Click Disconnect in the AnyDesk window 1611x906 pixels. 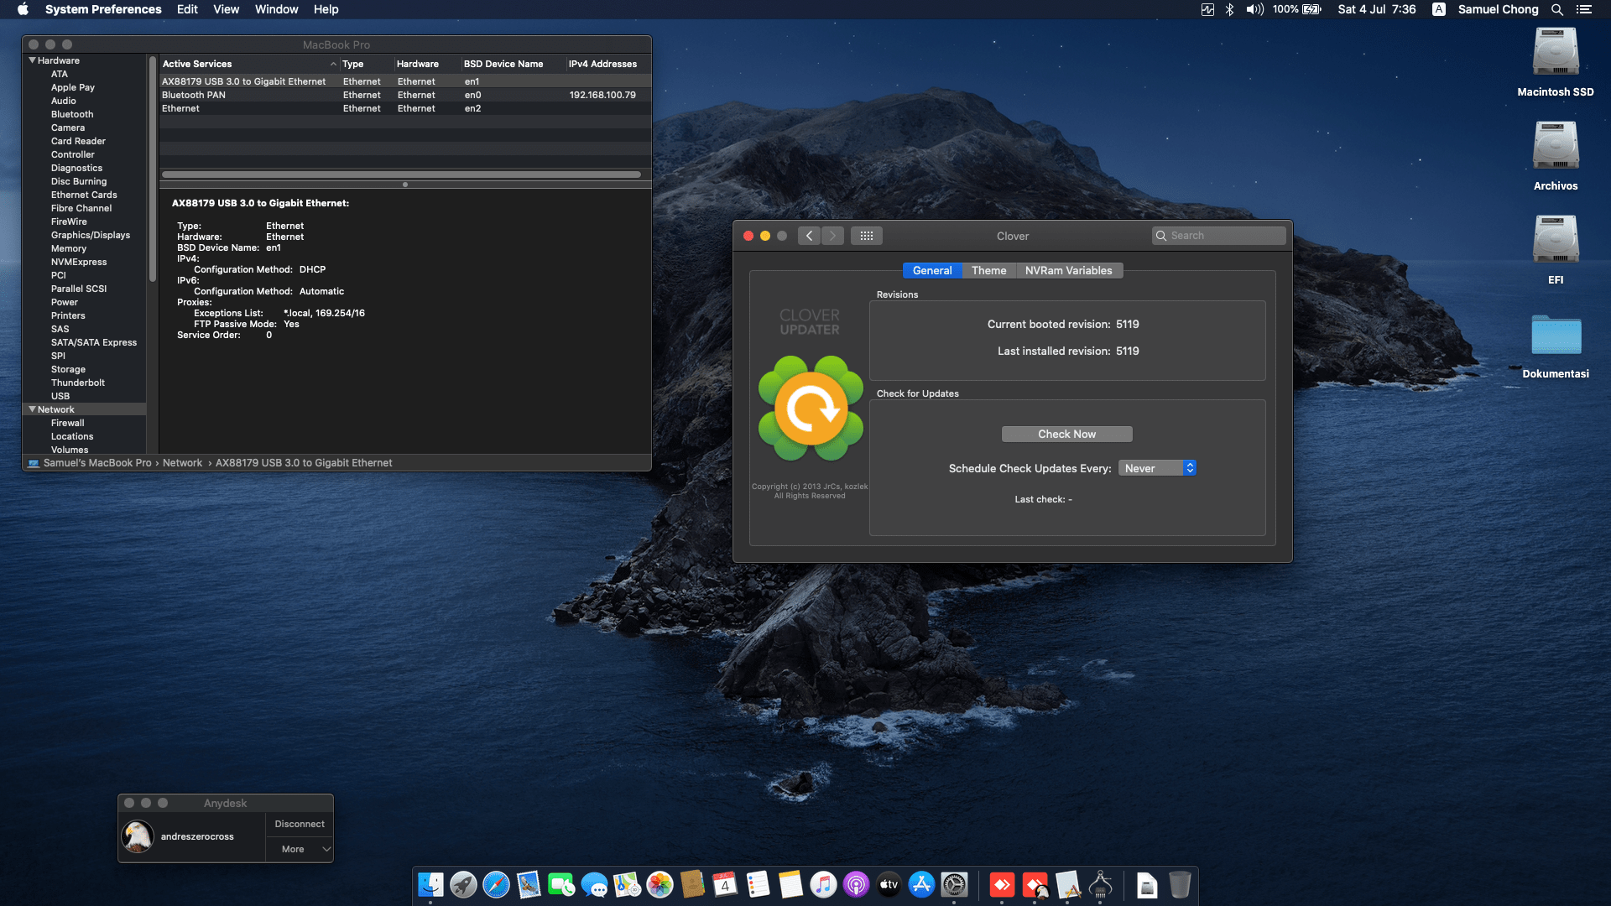(x=299, y=823)
